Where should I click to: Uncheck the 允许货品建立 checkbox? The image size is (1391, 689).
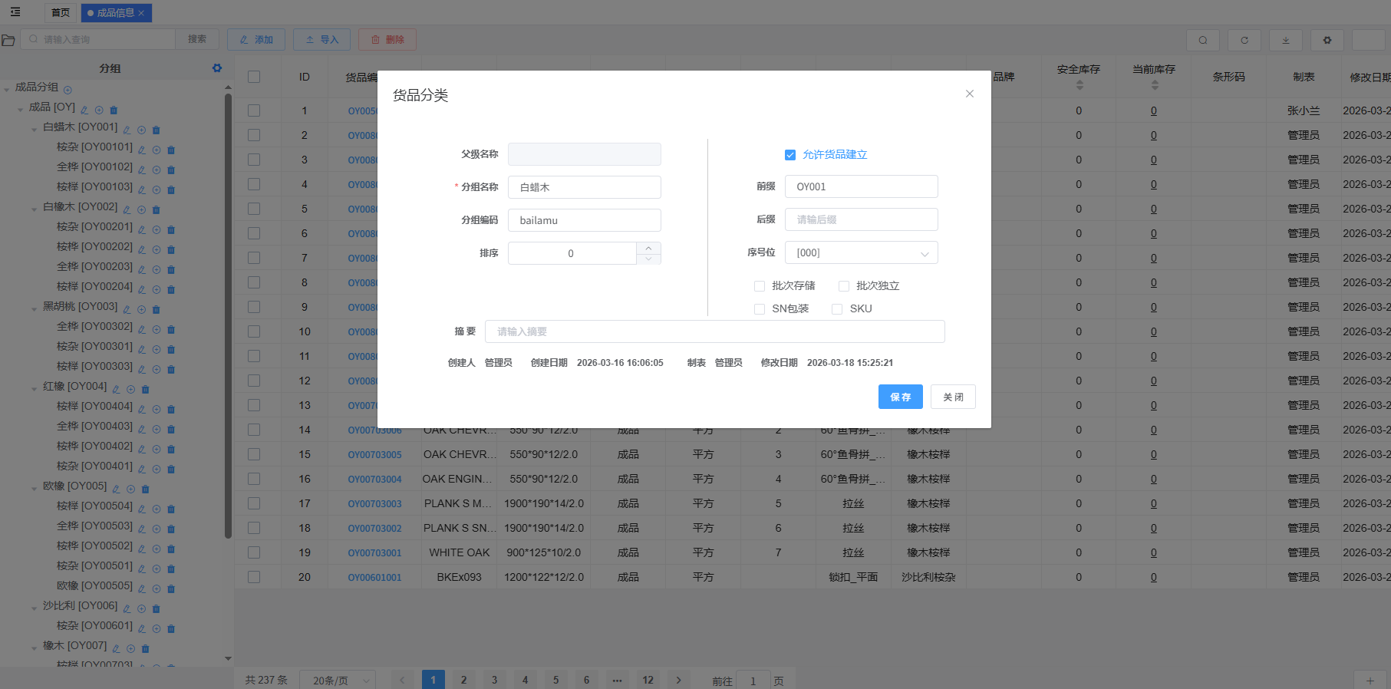790,155
